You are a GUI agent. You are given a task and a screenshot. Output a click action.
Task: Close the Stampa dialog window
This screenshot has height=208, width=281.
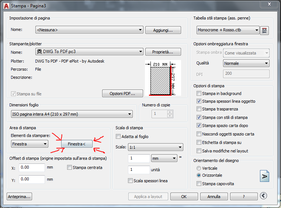[269, 4]
